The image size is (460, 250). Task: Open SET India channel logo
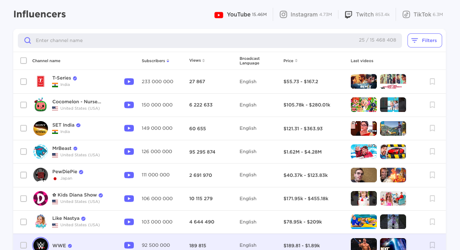(x=41, y=128)
